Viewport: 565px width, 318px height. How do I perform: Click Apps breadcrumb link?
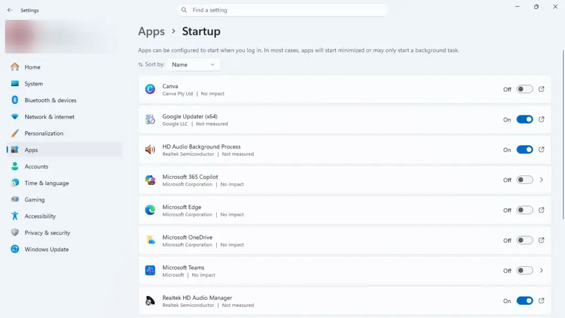tap(151, 31)
